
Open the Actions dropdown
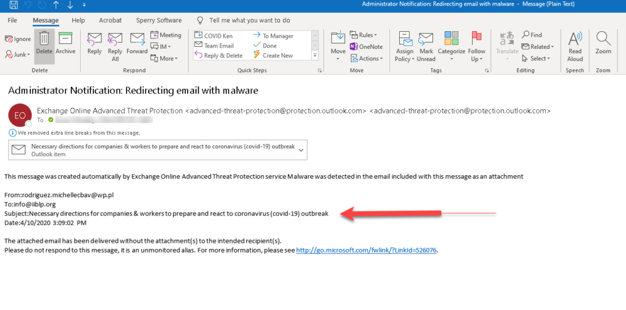367,58
